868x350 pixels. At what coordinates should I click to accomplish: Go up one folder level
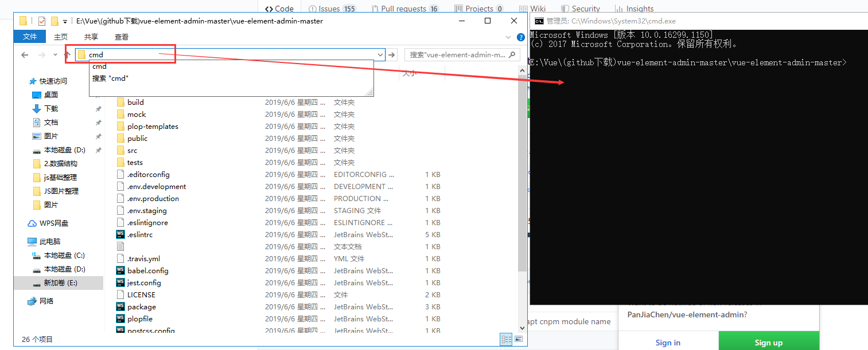[67, 55]
